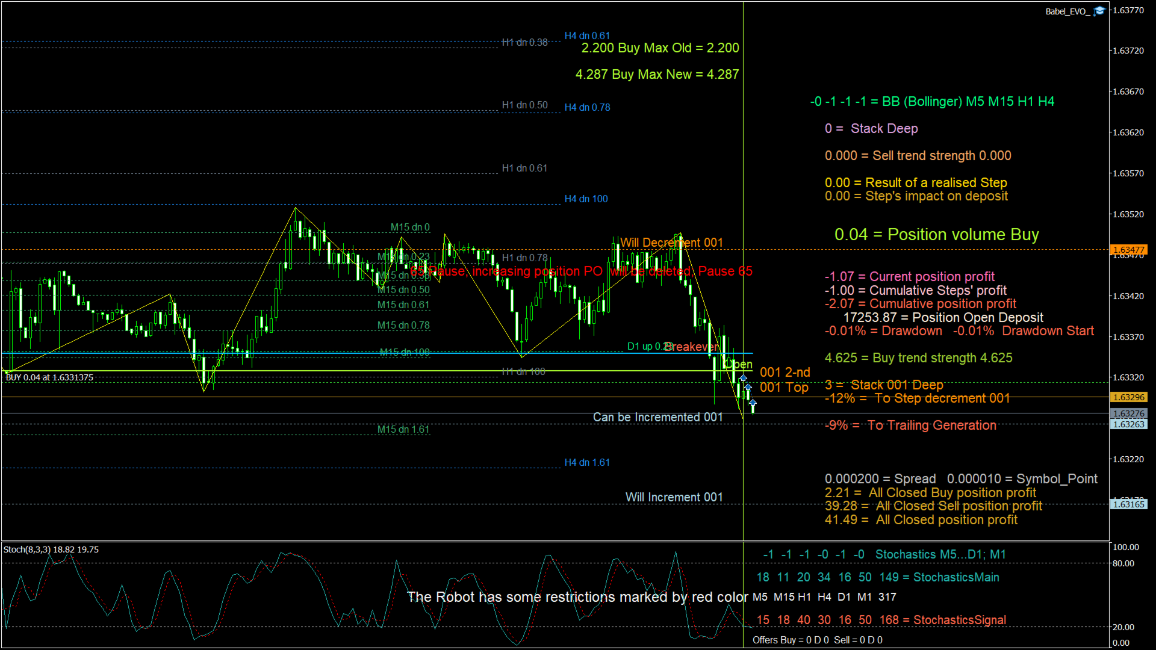The width and height of the screenshot is (1156, 650).
Task: Click the purple Stack Deep label
Action: point(871,129)
